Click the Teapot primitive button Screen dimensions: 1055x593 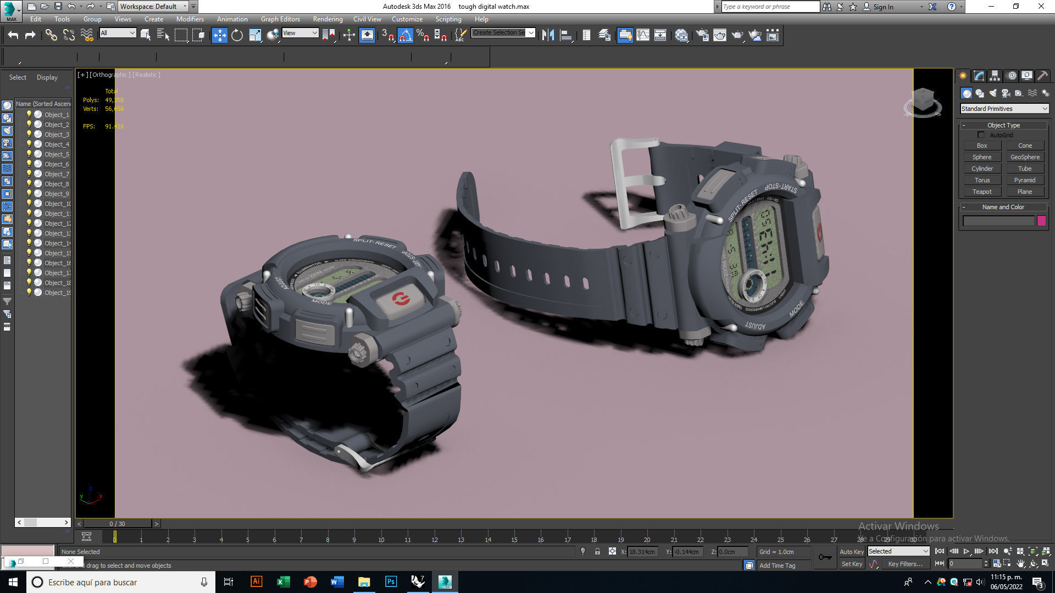pos(982,192)
